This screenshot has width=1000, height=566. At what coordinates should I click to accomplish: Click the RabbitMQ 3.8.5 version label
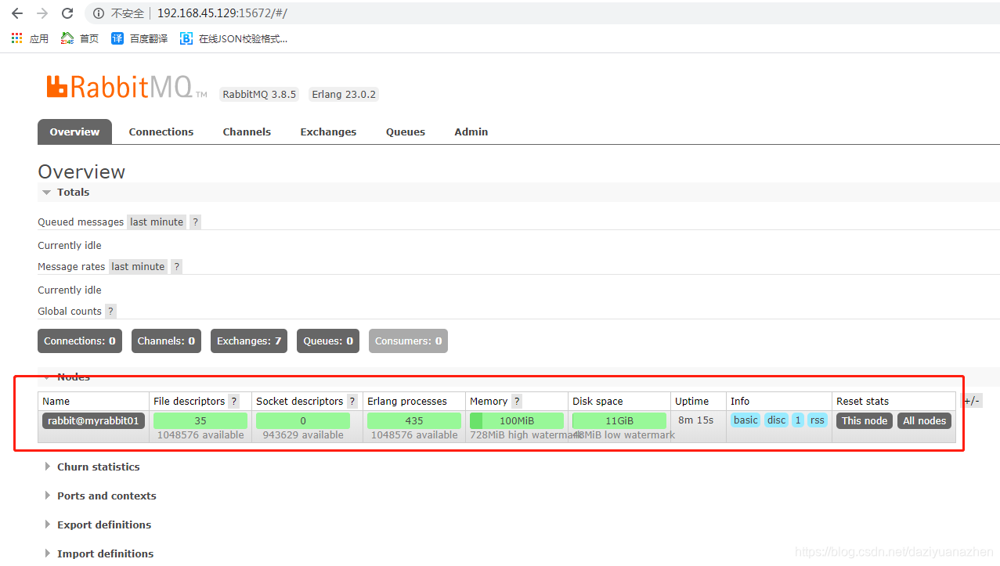(x=259, y=95)
